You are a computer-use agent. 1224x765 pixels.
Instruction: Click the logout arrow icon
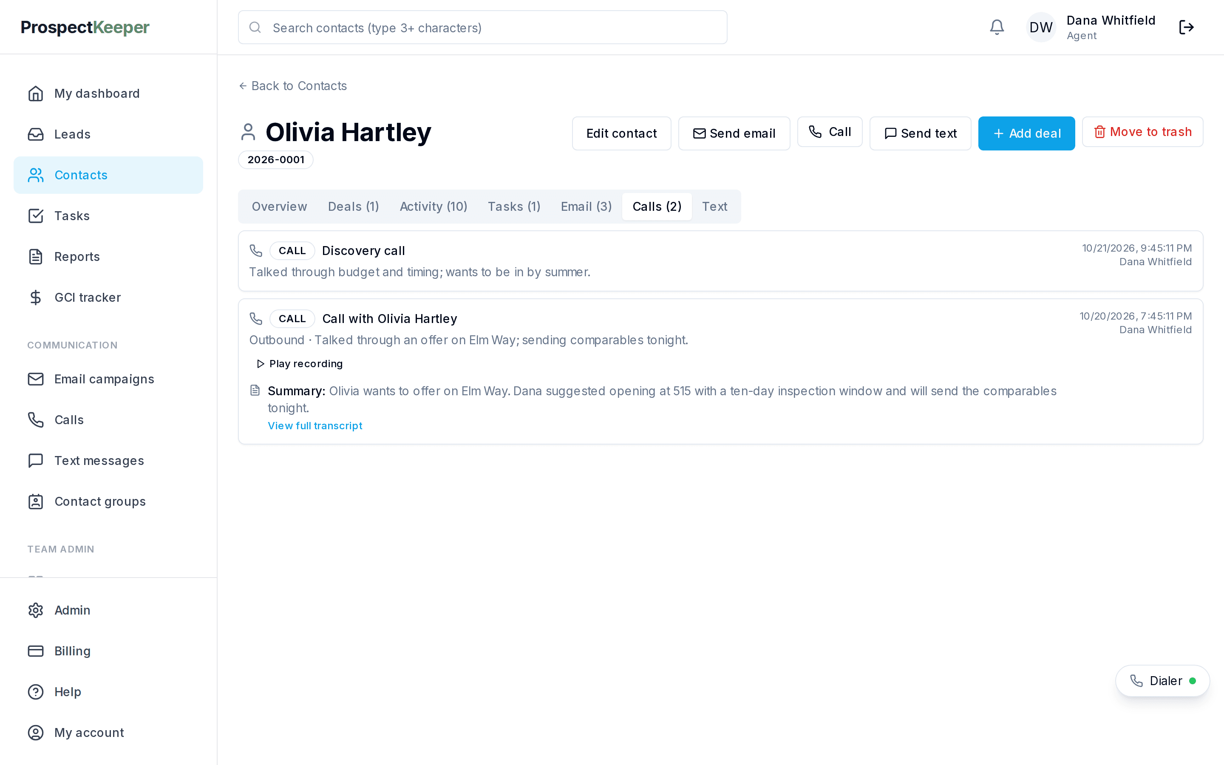1186,27
